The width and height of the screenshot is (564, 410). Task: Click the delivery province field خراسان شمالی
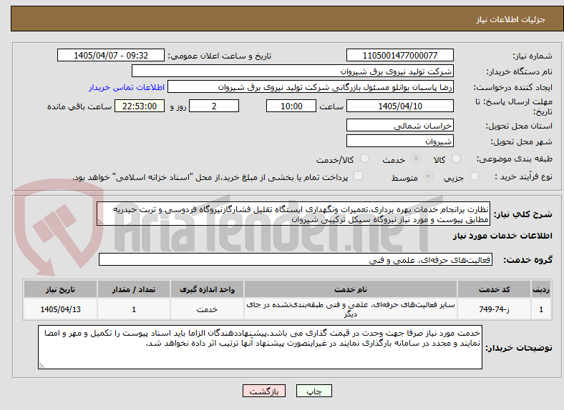coord(400,125)
